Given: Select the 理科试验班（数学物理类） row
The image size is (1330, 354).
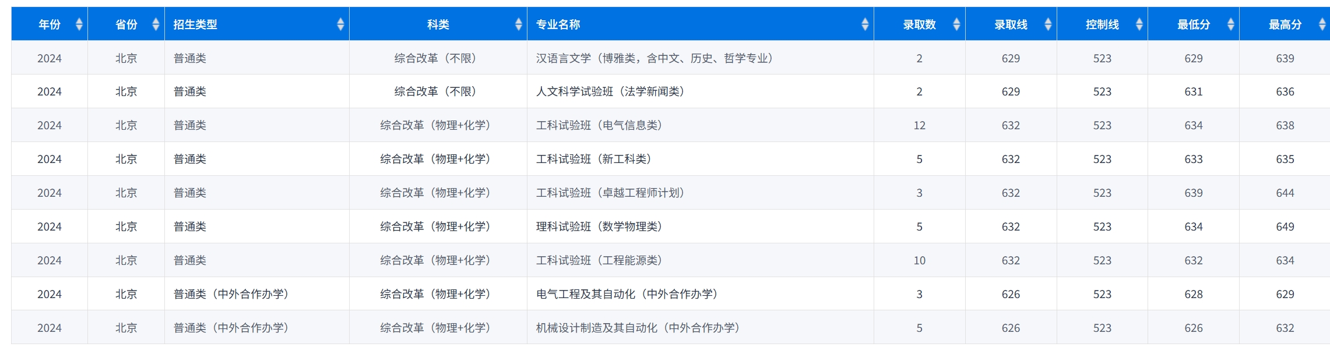Looking at the screenshot, I should [x=599, y=226].
